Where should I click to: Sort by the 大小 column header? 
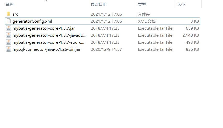click(181, 4)
